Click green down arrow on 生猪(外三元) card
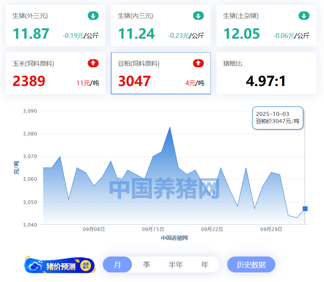The width and height of the screenshot is (324, 282). pyautogui.click(x=93, y=16)
